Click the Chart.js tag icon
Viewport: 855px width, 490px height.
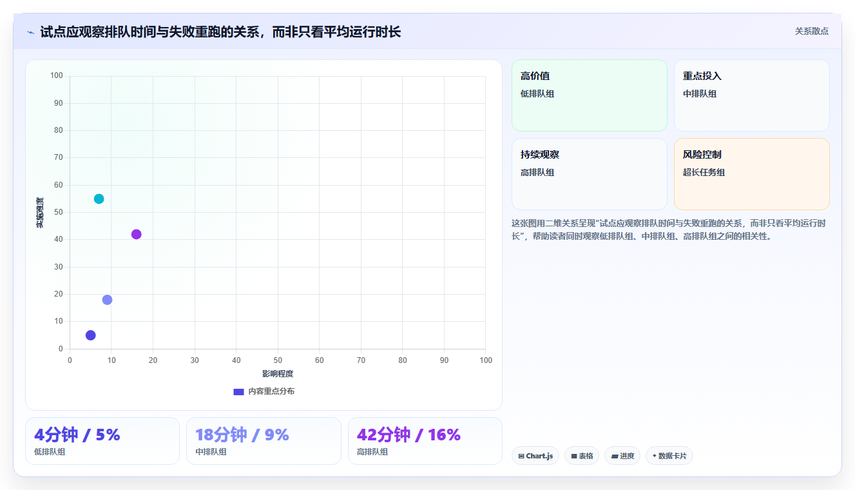pyautogui.click(x=521, y=456)
